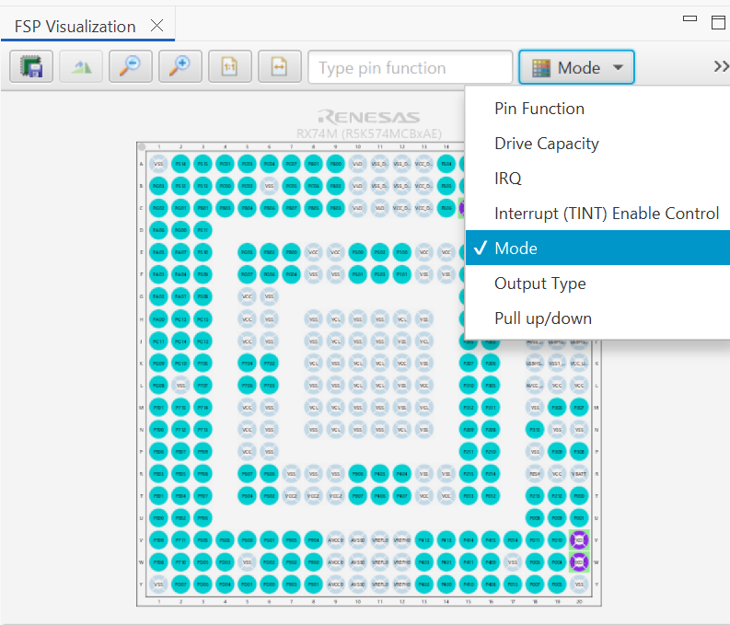Select pin PG12 in row J

(x=203, y=341)
